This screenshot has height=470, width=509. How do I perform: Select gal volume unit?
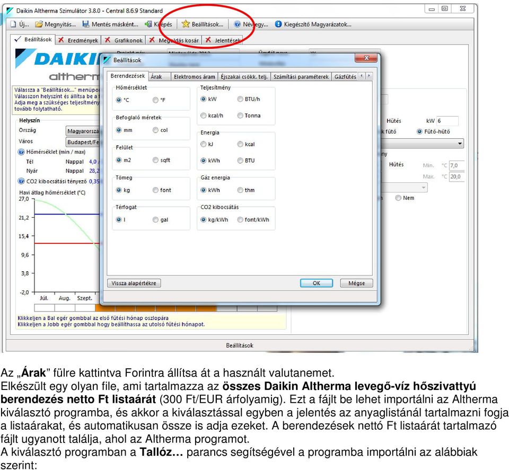[155, 219]
